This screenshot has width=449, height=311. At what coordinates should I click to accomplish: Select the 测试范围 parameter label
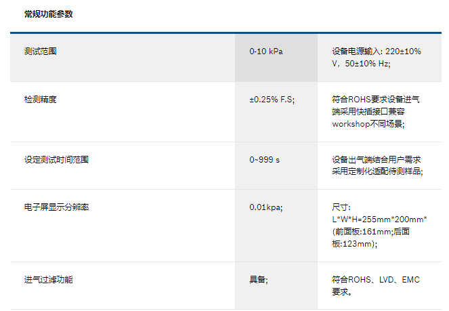click(40, 51)
